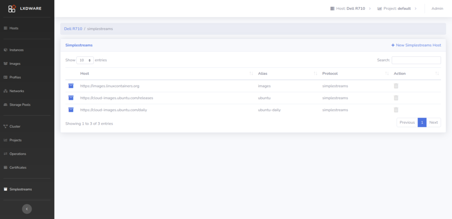Image resolution: width=452 pixels, height=219 pixels.
Task: Delete the ubuntu alias host via trash icon
Action: point(396,98)
